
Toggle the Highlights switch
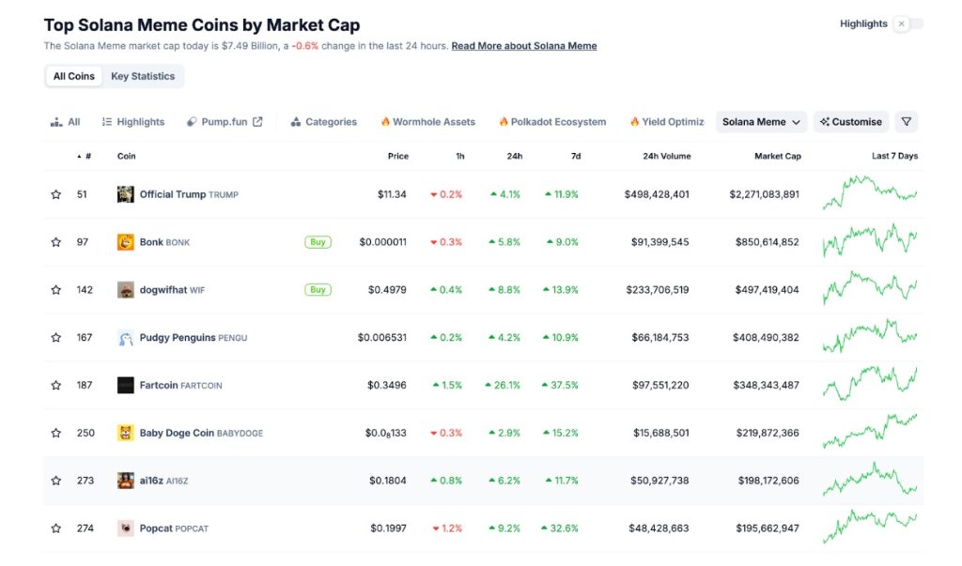pyautogui.click(x=908, y=23)
